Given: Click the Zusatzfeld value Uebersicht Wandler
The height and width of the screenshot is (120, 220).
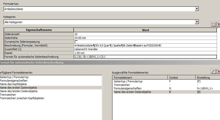Looking at the screenshot, I should coord(145,49).
